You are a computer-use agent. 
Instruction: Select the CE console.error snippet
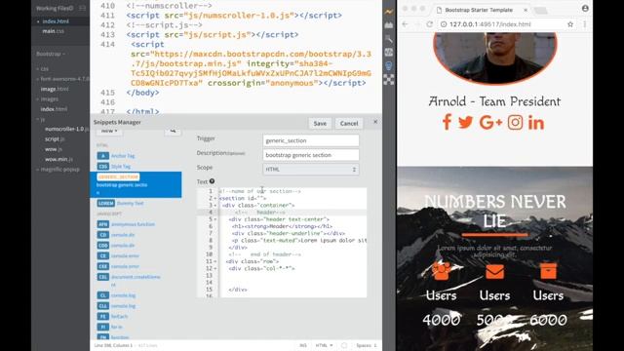coord(118,255)
